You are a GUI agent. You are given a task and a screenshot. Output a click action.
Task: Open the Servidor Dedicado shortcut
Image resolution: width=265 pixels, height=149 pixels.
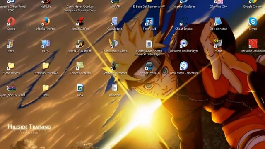(253, 43)
